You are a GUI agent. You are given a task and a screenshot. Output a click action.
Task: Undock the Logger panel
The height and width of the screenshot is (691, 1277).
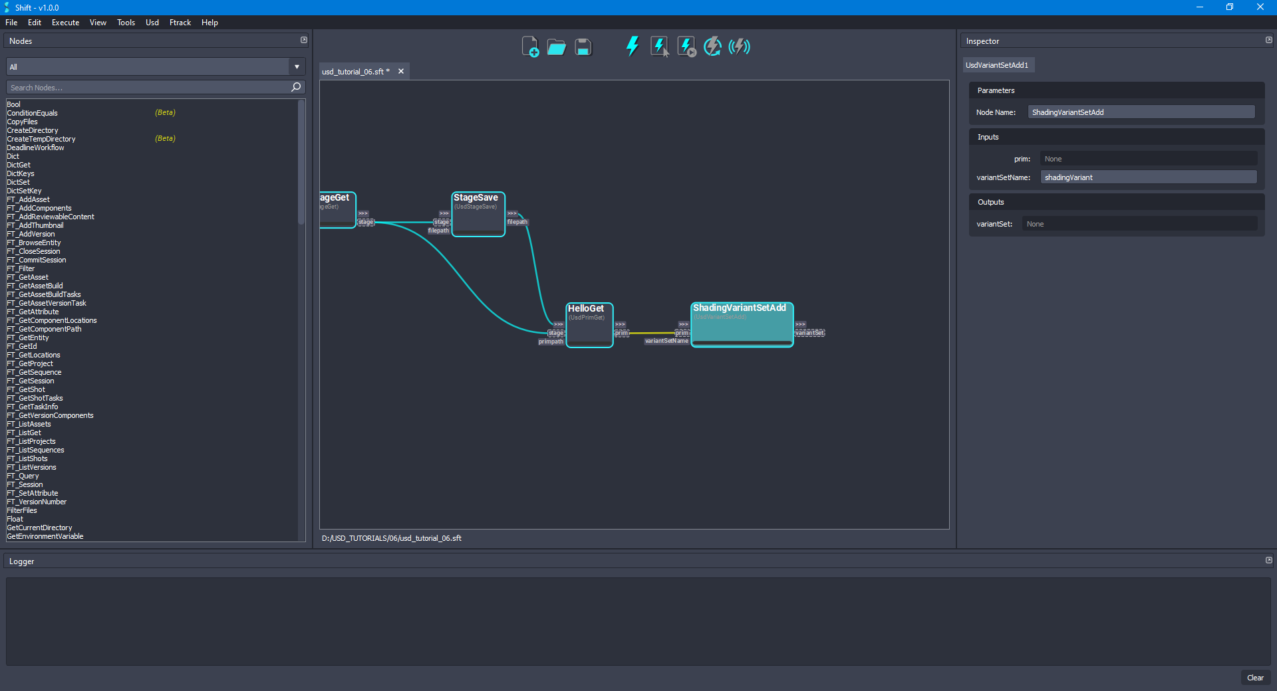(x=1269, y=561)
